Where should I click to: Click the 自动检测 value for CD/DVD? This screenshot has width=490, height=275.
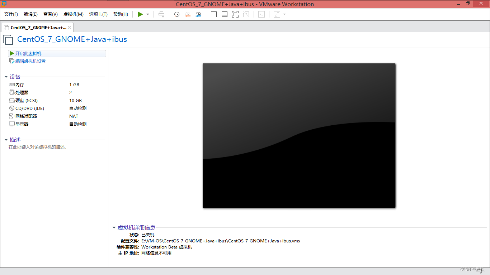(x=78, y=108)
